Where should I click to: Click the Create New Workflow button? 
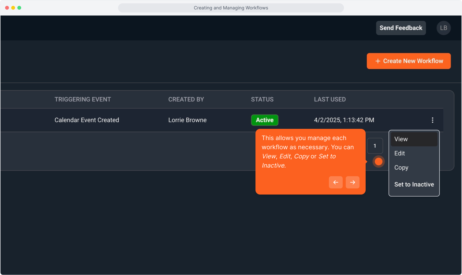coord(408,61)
